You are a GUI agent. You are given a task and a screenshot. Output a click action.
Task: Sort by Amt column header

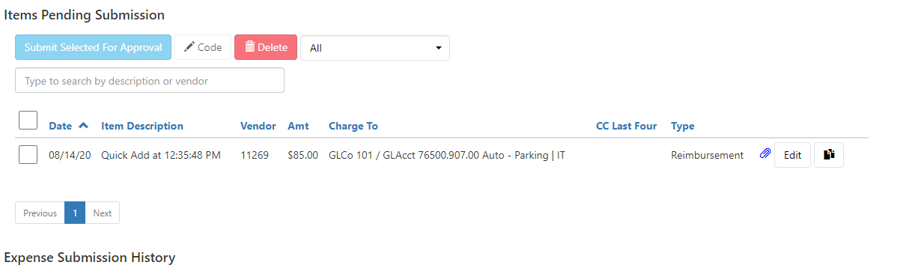298,126
